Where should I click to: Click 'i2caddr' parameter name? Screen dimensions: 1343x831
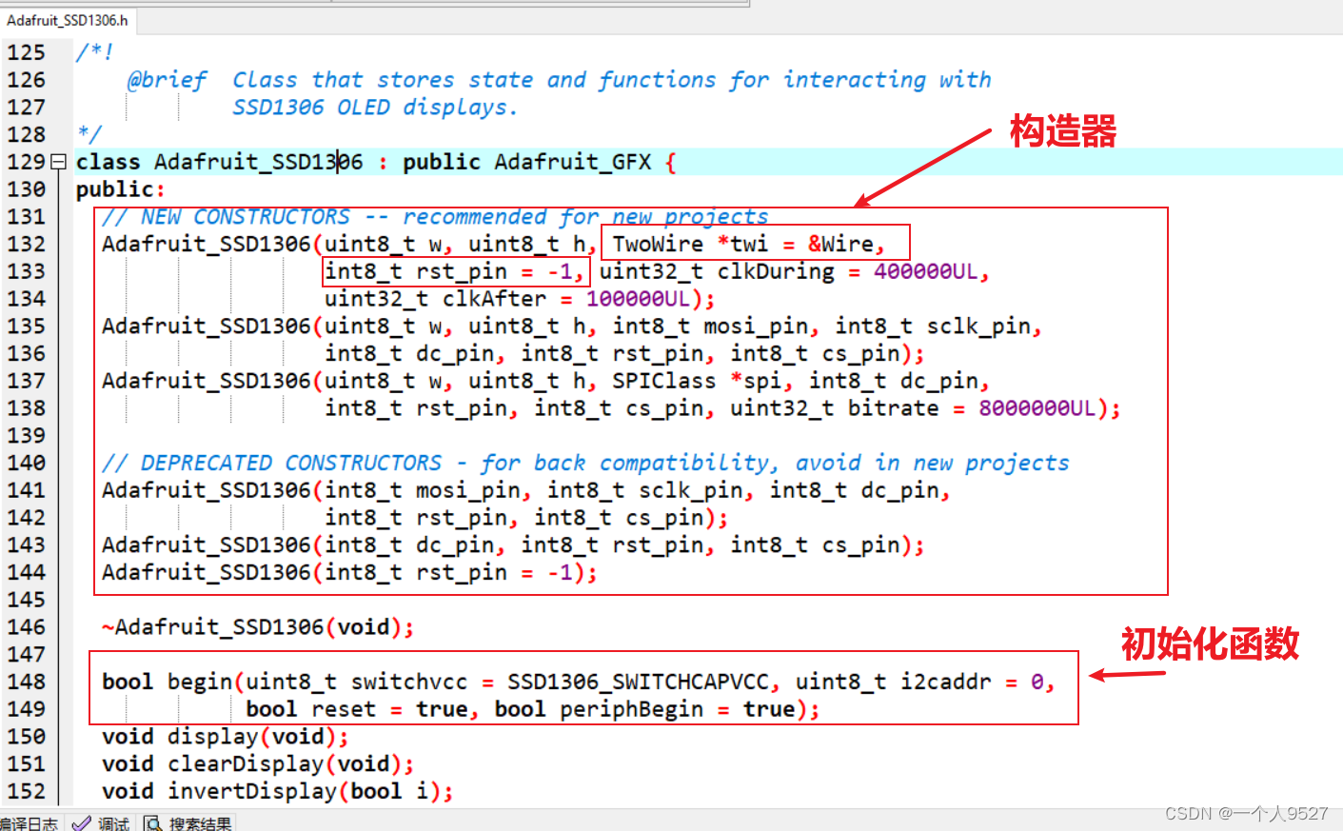[946, 682]
